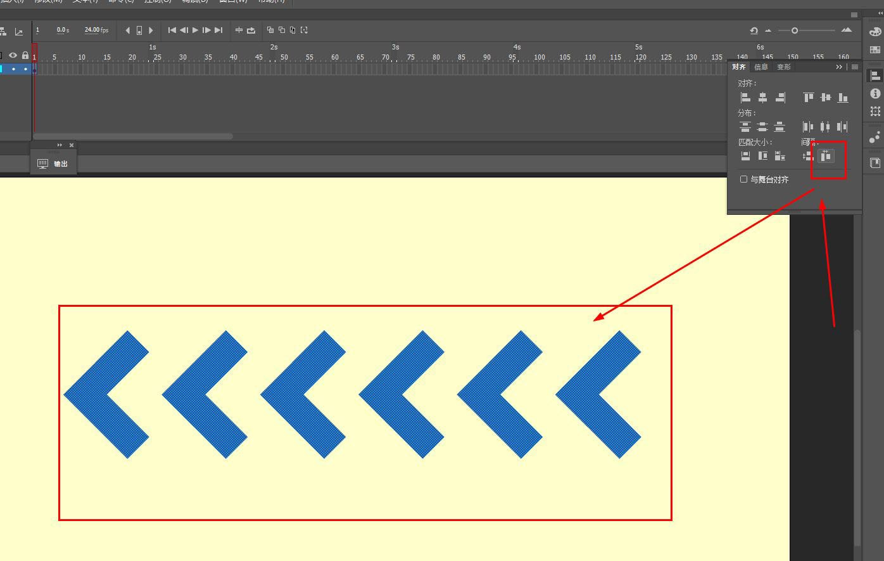Click Space evenly horizontally icon

point(826,156)
